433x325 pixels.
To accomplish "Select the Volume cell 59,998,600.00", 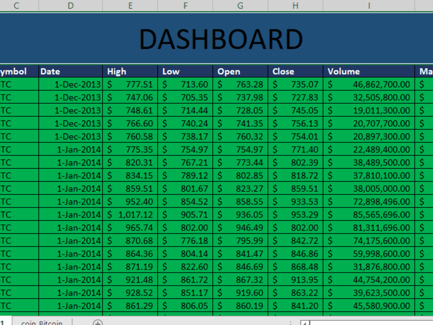I will [369, 253].
